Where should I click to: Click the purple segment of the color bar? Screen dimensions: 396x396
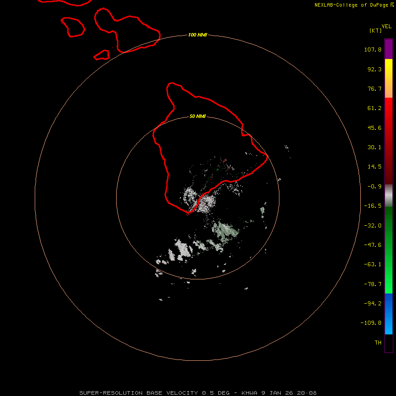(x=389, y=49)
